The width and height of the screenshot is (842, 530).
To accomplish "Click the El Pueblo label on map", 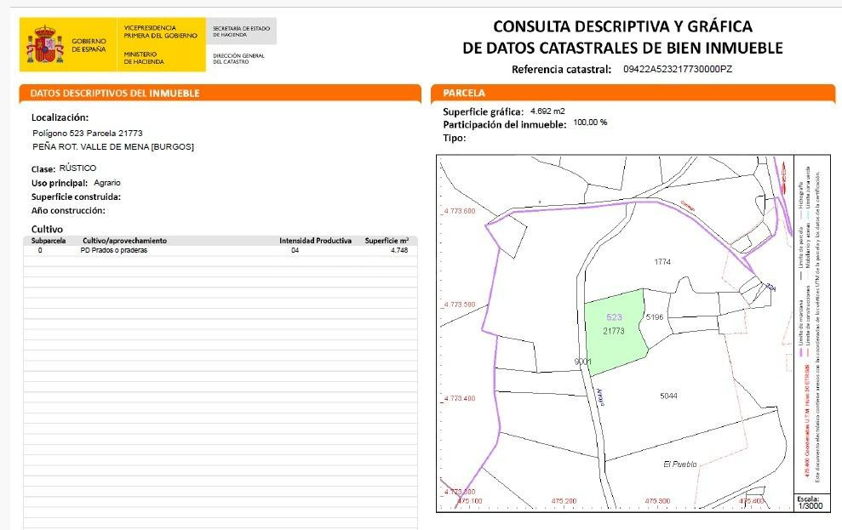I will tap(680, 464).
